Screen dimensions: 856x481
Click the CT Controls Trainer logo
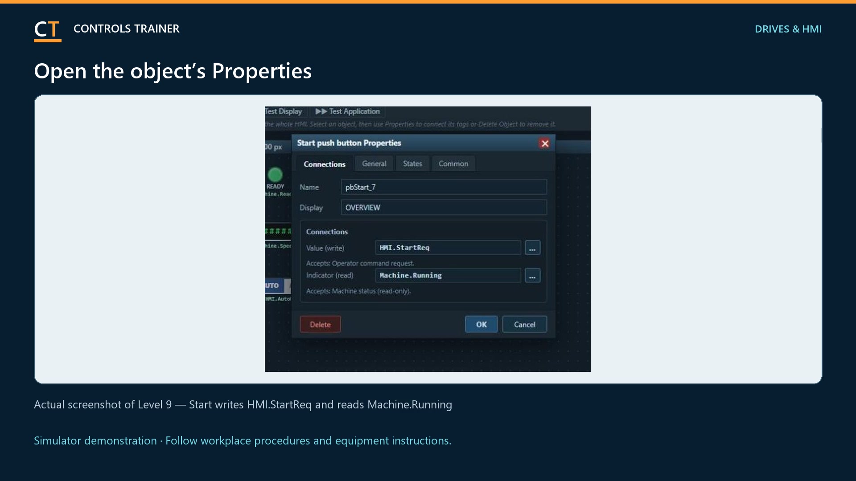pyautogui.click(x=47, y=31)
